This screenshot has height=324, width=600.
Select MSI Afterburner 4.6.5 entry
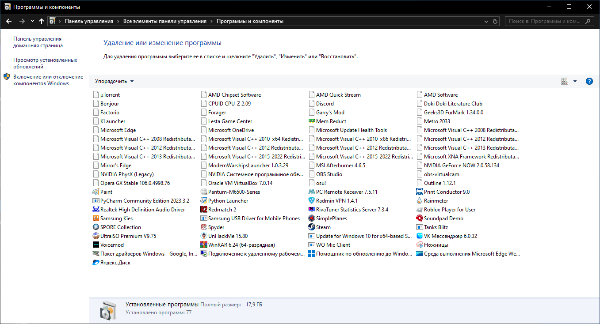337,166
